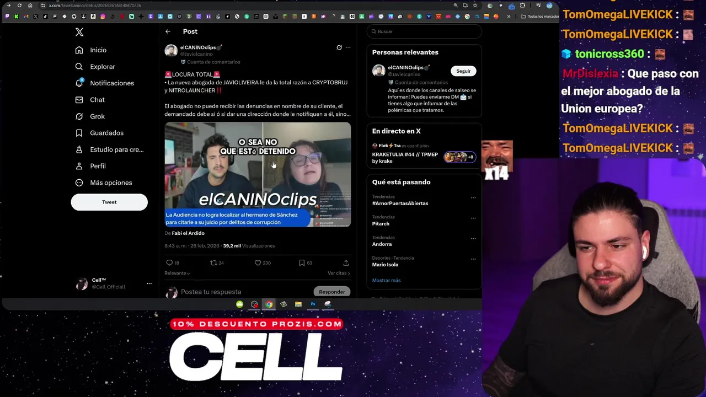Open Ver citas link
Image resolution: width=706 pixels, height=397 pixels.
(339, 273)
